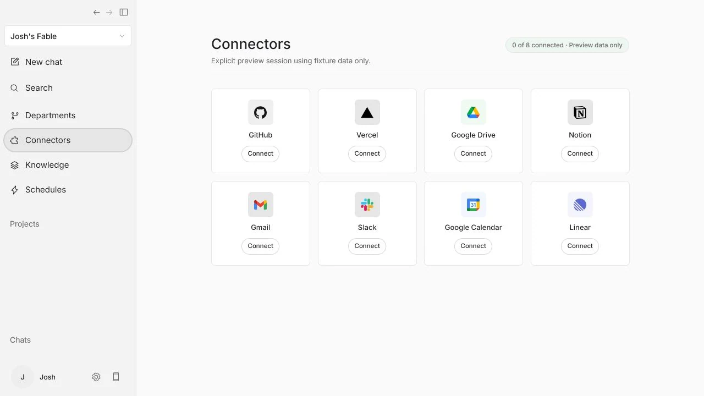Toggle the sidebar panel icon
The height and width of the screenshot is (396, 704).
point(124,12)
